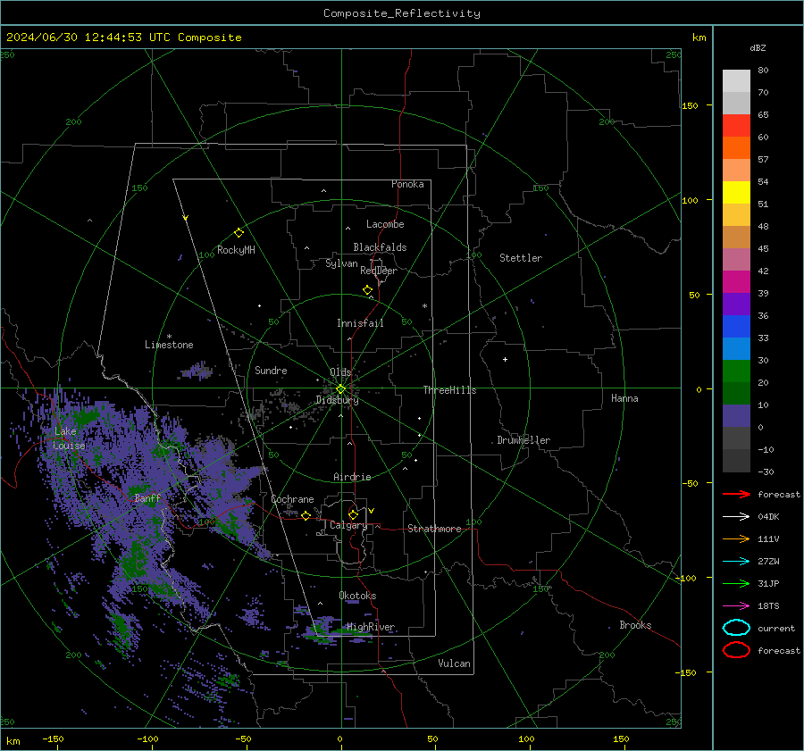Click the orange 111V arrow in legend
Screen dimensions: 804x751
[736, 538]
